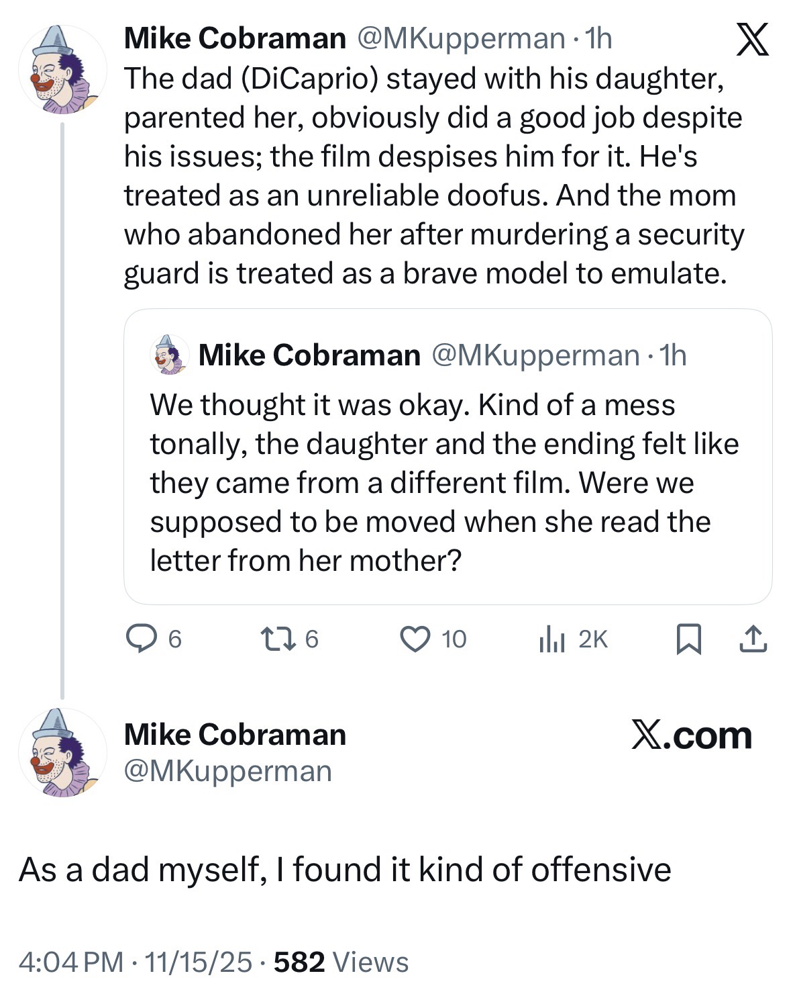Image resolution: width=791 pixels, height=992 pixels.
Task: Click the 582 Views count
Action: point(341,962)
